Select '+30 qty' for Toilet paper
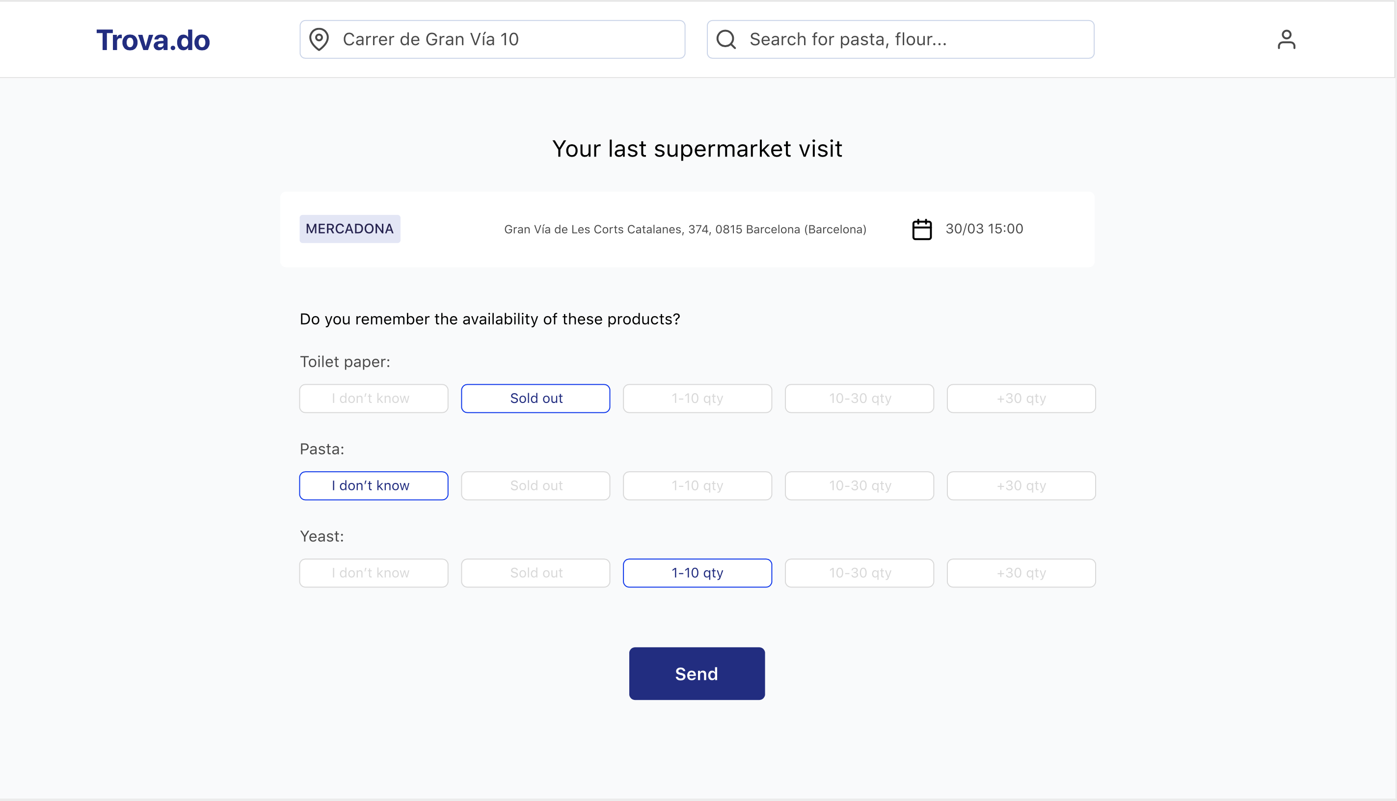The height and width of the screenshot is (801, 1397). pos(1021,399)
